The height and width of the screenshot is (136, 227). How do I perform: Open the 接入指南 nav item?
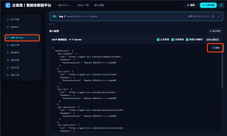(x=99, y=5)
